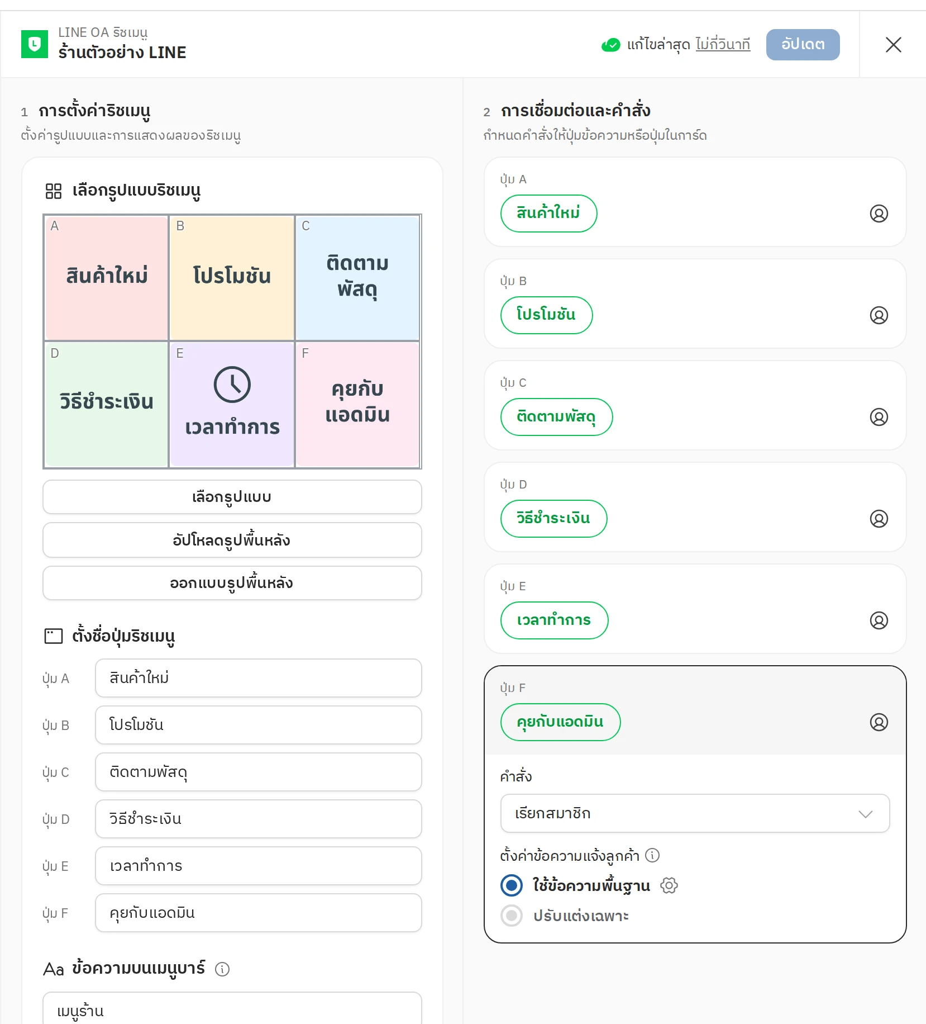Click the ปุ่ม B name field โปรโมชัน
The image size is (926, 1024).
pyautogui.click(x=259, y=725)
